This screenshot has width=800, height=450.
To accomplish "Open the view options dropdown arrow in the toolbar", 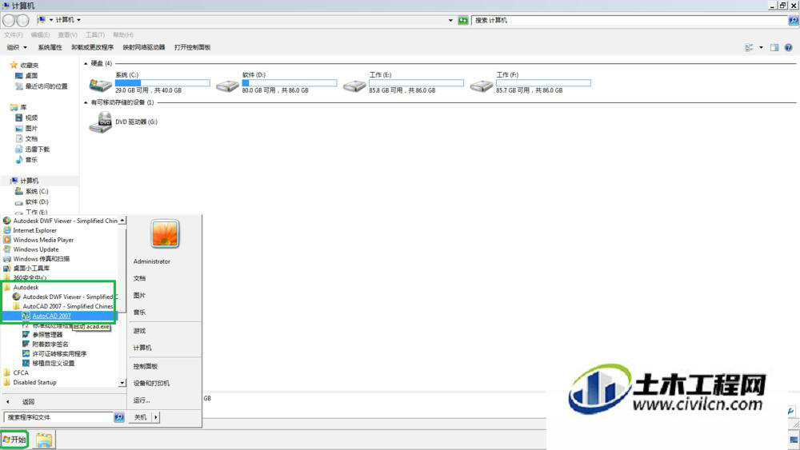I will point(761,47).
